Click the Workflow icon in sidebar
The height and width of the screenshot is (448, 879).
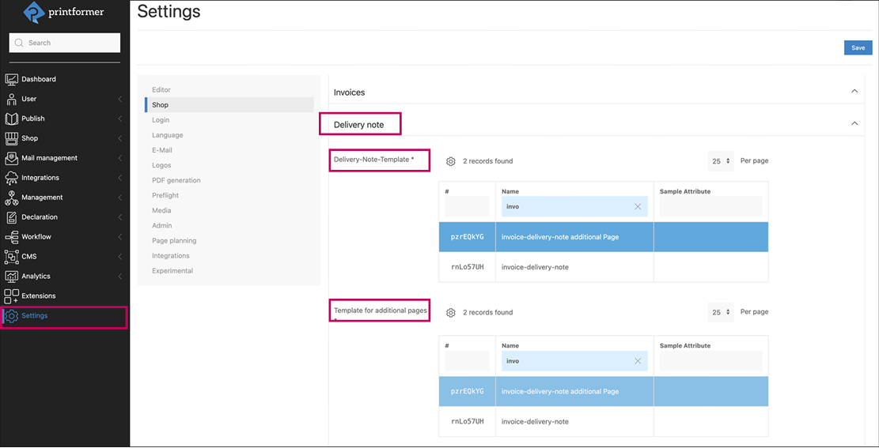(x=11, y=237)
